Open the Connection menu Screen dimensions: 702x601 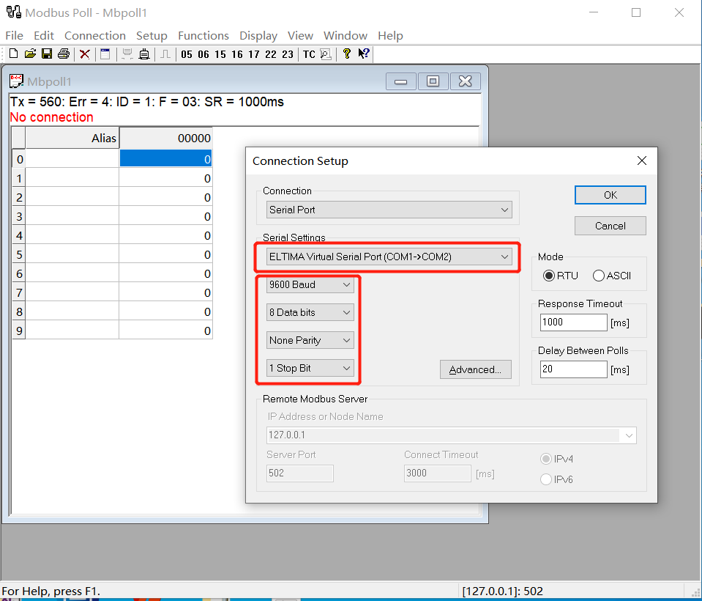(x=95, y=35)
